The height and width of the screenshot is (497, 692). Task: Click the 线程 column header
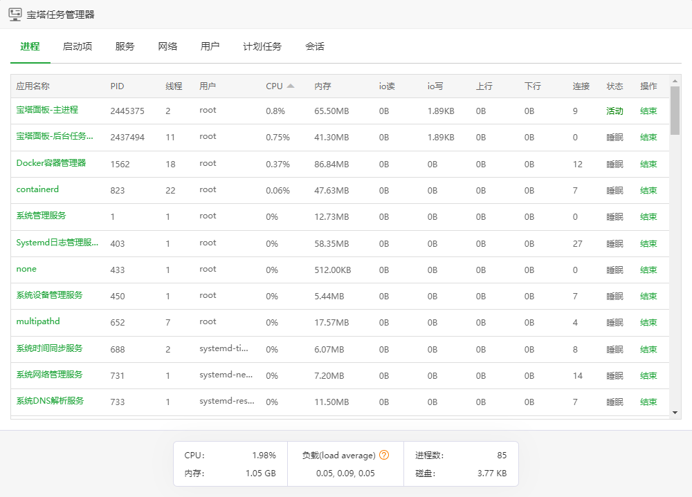174,86
